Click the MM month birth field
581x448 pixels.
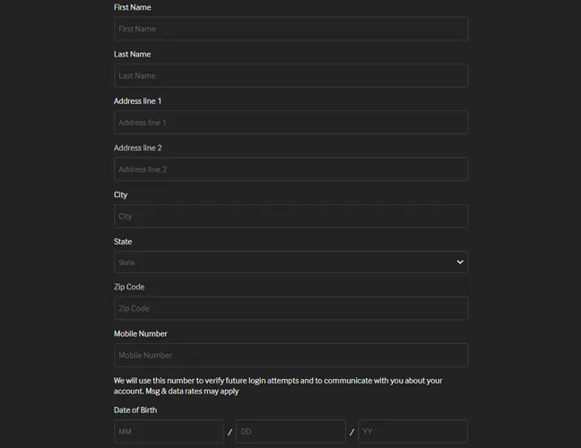pos(169,431)
